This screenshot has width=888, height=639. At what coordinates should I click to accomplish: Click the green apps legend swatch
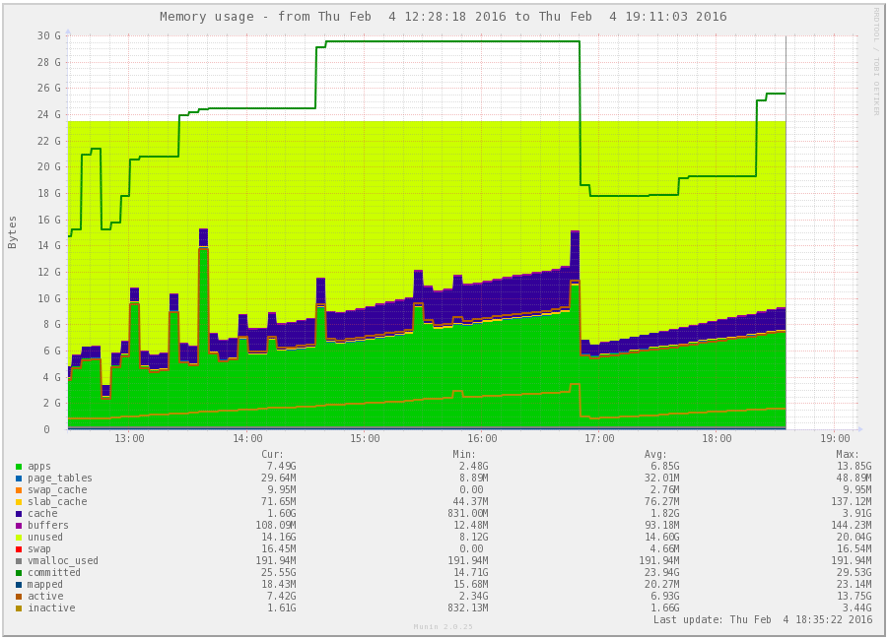[19, 467]
